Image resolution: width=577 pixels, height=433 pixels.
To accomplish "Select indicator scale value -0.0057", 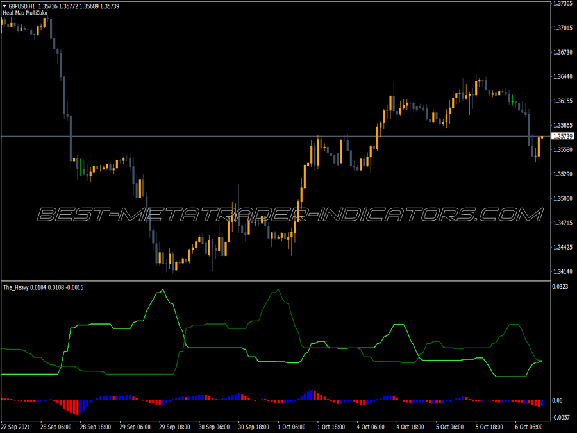I will [561, 417].
